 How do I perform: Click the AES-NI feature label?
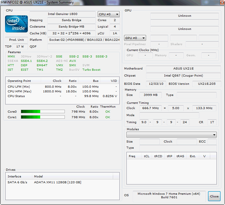tap(62, 61)
